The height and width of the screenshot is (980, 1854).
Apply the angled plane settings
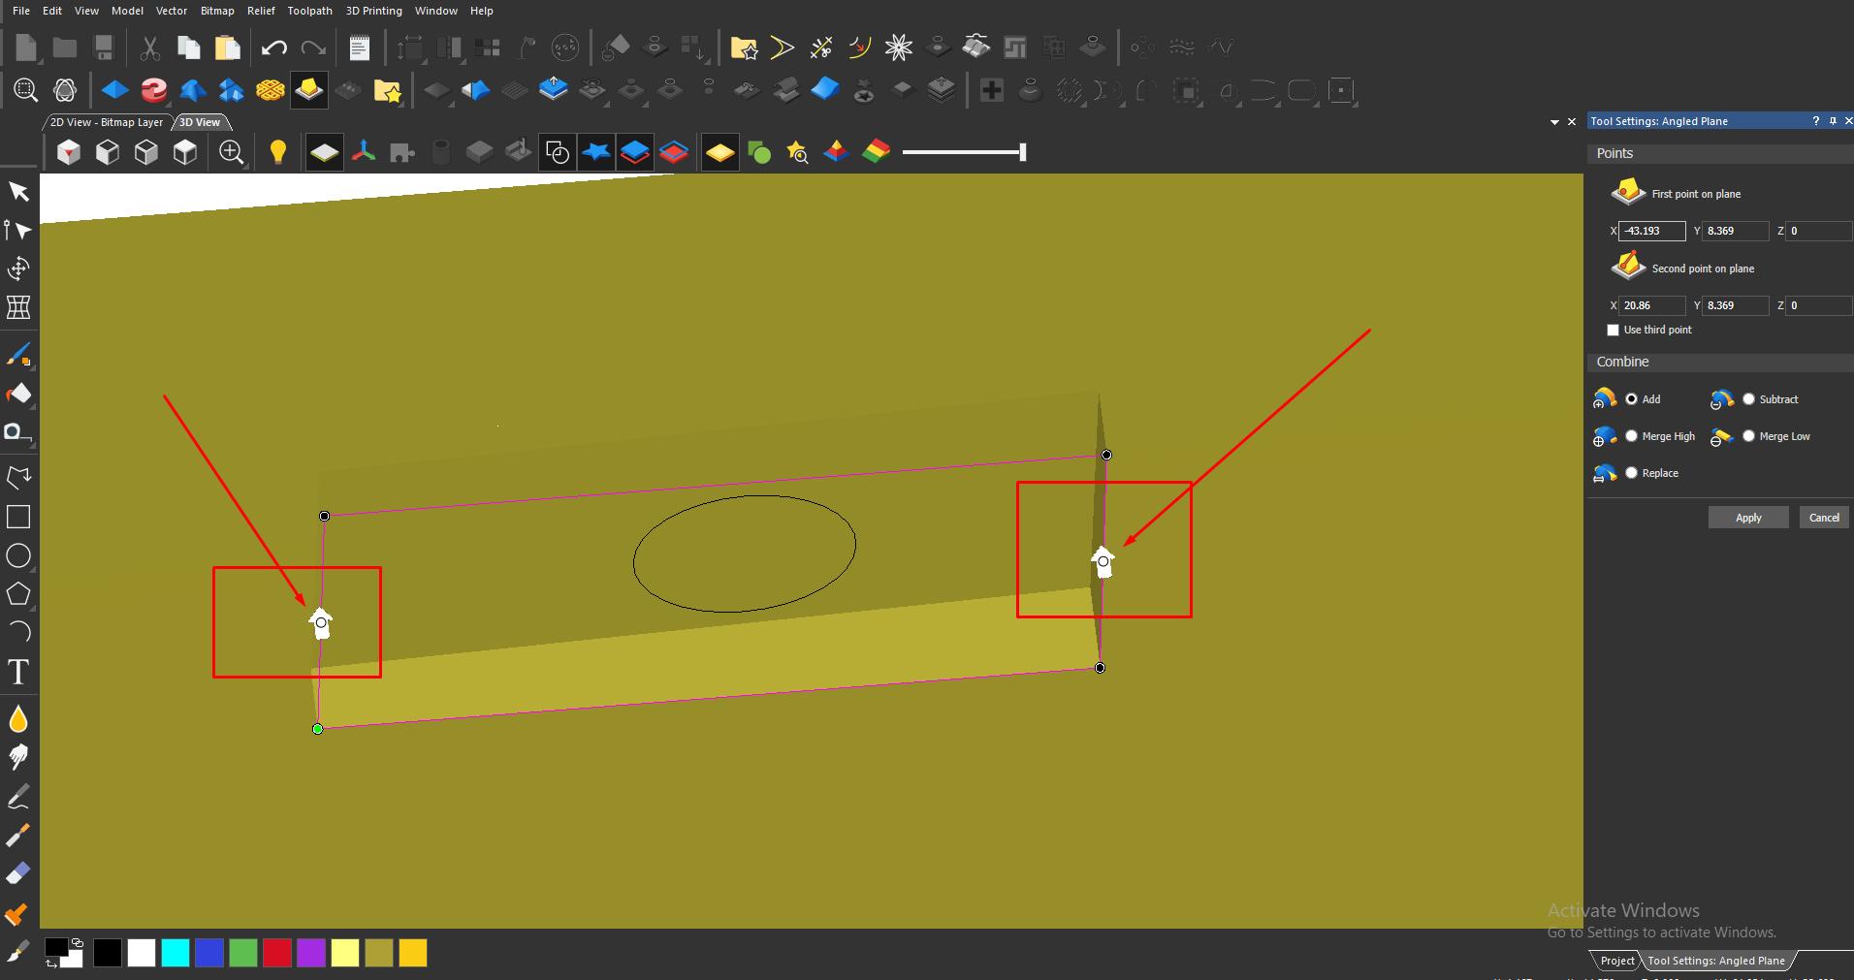pyautogui.click(x=1747, y=517)
